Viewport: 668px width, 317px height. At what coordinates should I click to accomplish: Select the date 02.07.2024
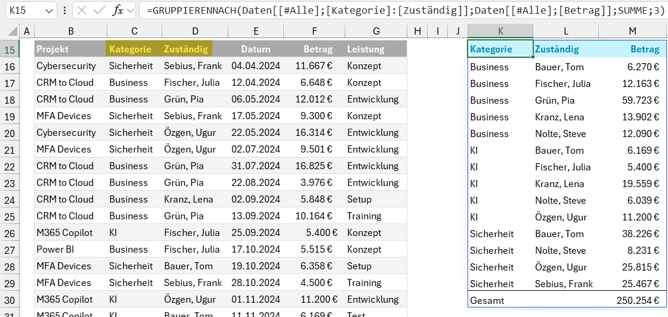pos(256,150)
